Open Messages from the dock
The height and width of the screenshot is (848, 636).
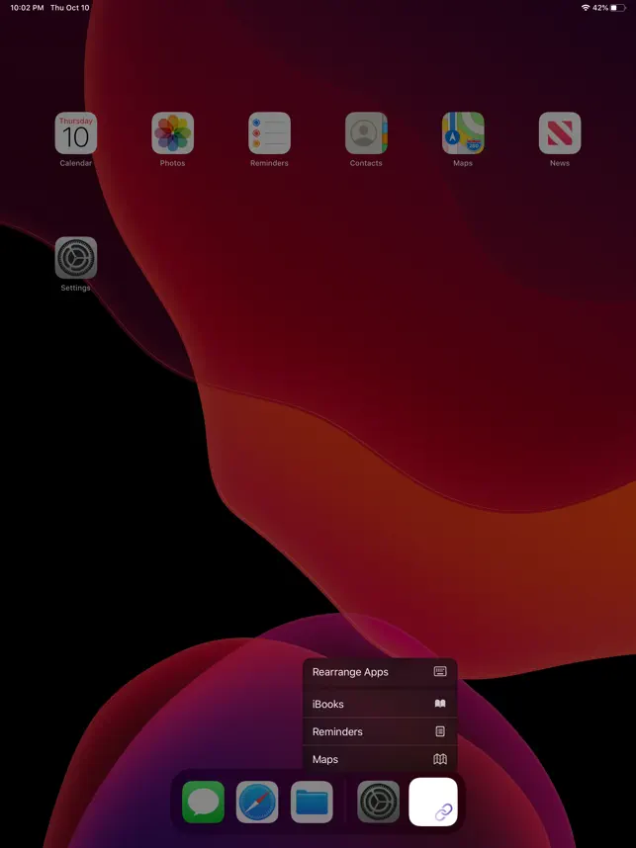[203, 802]
